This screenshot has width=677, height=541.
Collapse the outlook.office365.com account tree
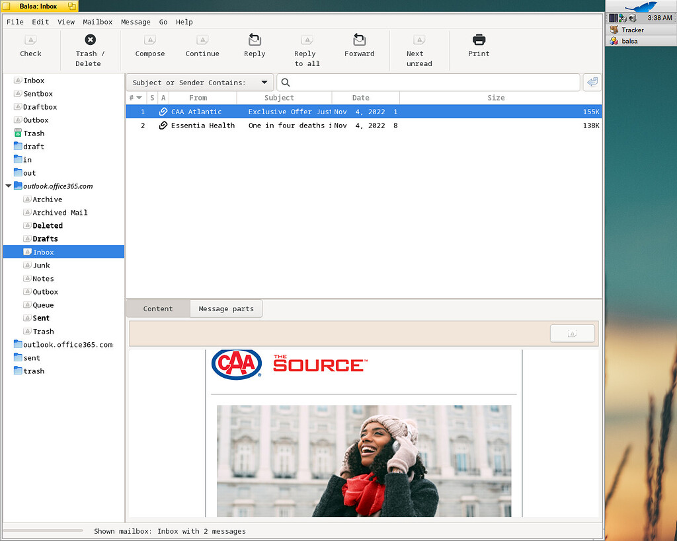8,186
